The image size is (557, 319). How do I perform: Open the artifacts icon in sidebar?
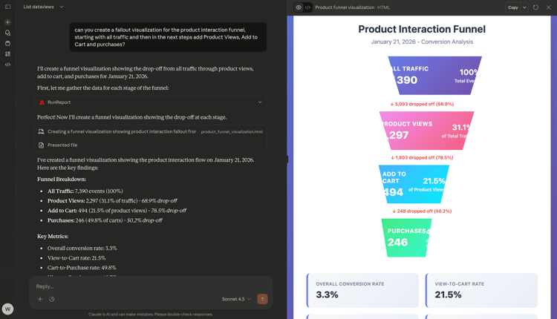8,54
